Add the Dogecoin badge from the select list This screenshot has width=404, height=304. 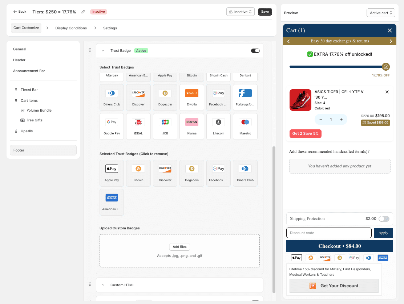click(165, 97)
